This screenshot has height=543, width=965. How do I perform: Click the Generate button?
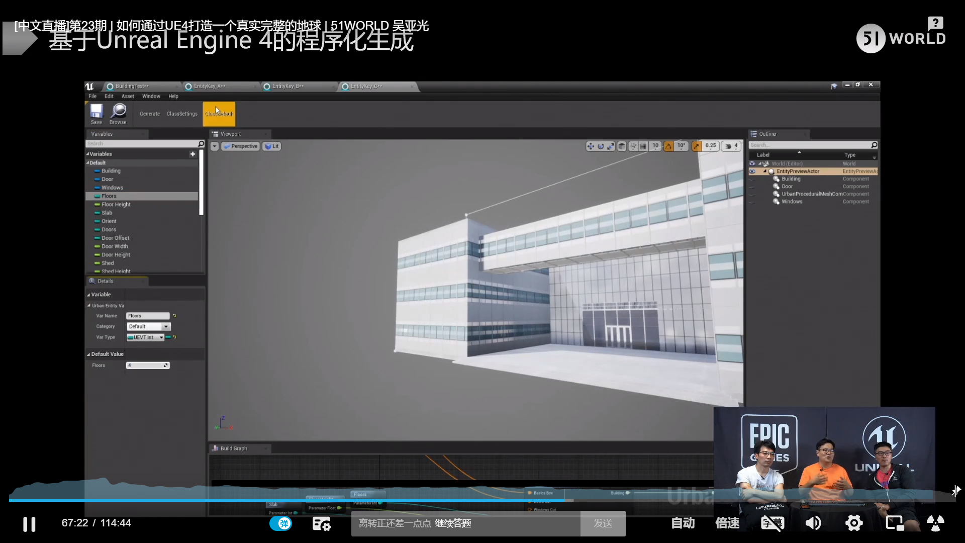click(149, 114)
